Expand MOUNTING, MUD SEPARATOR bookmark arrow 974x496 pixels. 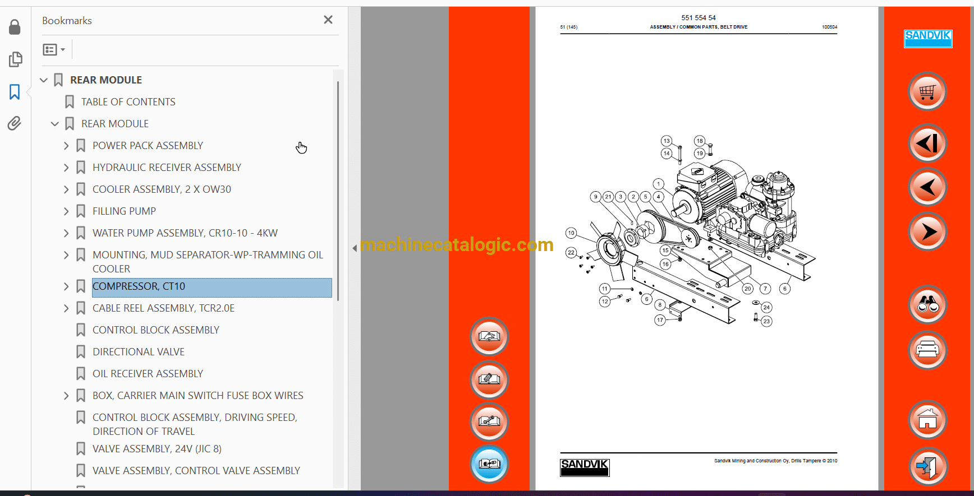[66, 255]
